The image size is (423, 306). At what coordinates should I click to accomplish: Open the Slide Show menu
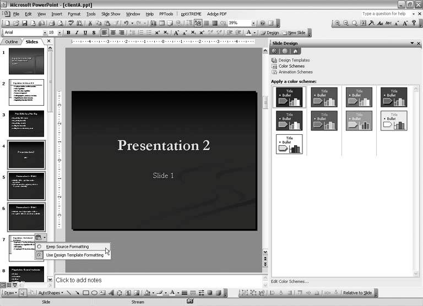[111, 14]
